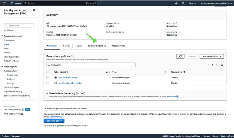Open Access analyzer Settings in sidebar
234x138 pixels.
[10, 83]
